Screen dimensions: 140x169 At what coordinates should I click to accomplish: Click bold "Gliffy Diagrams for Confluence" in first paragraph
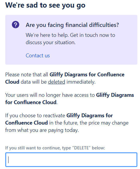pos(87,75)
